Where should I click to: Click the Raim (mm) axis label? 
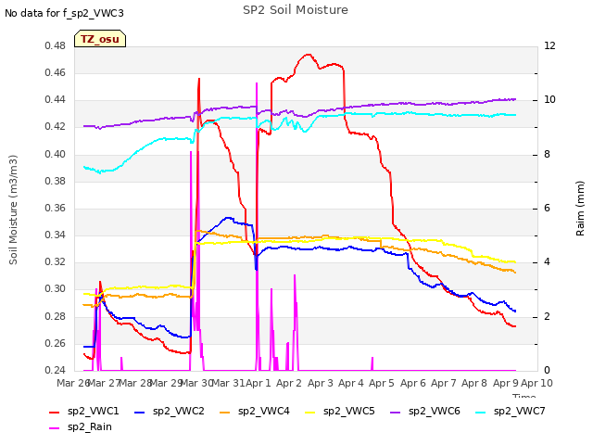[580, 209]
